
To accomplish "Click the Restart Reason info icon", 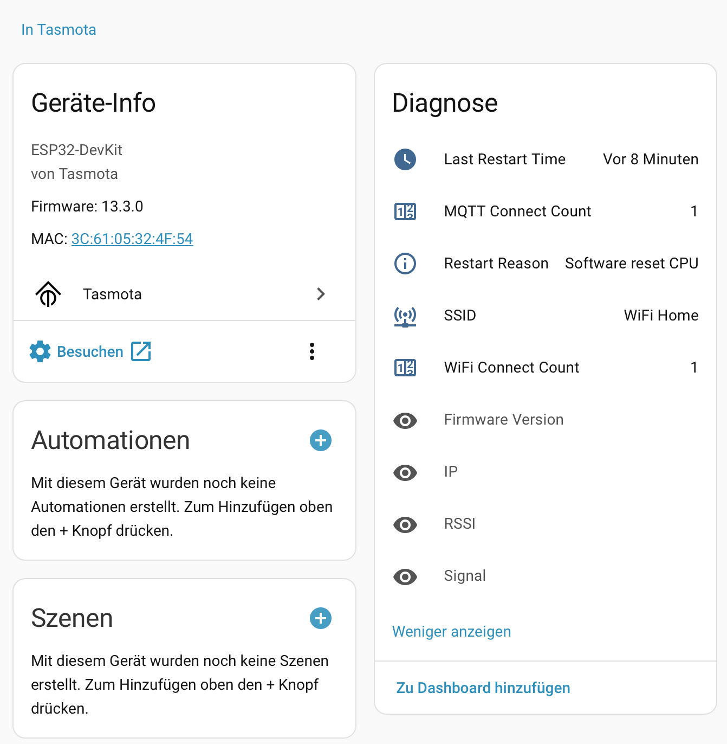I will coord(405,264).
